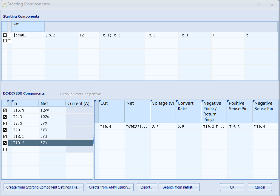Click the Convert Rate column header
Screen dimensions: 280x196
tap(188, 111)
